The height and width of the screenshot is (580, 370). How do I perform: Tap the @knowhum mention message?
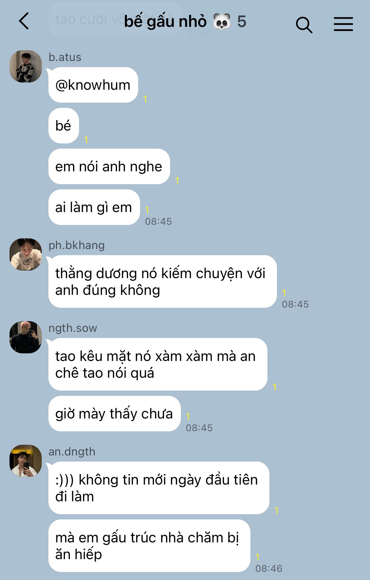point(93,85)
